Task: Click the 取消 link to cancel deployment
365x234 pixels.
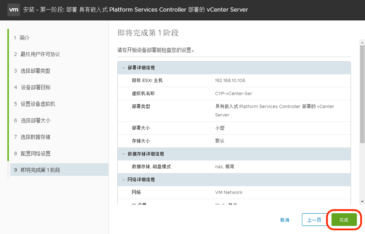Action: 285,220
